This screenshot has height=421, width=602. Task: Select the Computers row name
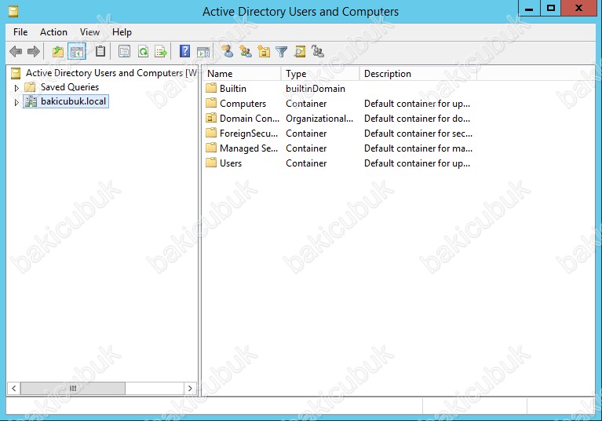tap(243, 104)
